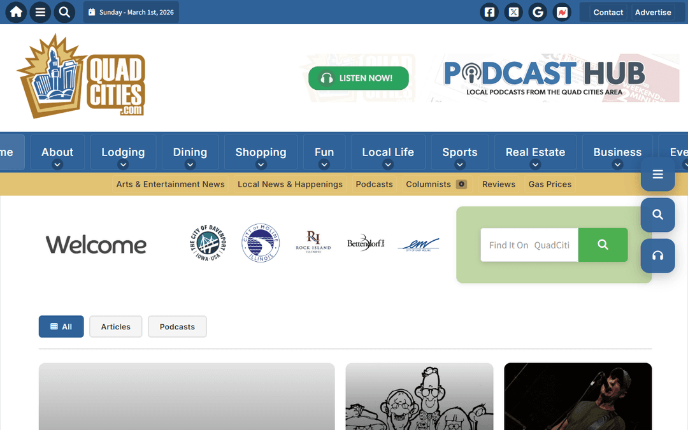Click the Listen Now button

tap(359, 78)
